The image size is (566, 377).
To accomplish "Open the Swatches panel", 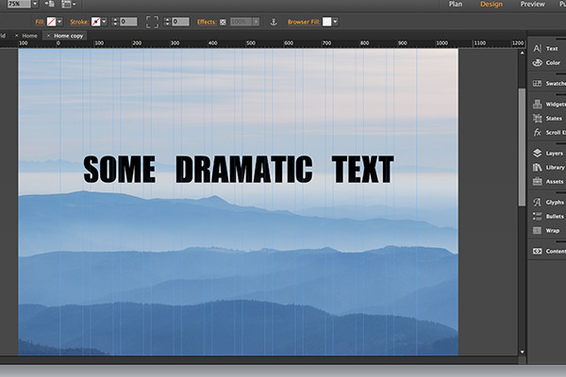I will coord(549,83).
